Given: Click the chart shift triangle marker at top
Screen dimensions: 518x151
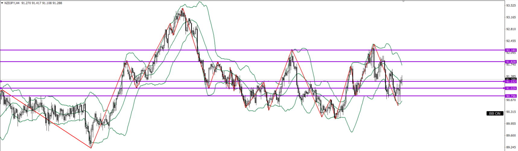Looking at the screenshot, I should 403,2.
